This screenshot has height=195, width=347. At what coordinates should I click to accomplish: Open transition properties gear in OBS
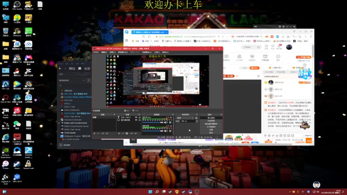click(x=196, y=118)
